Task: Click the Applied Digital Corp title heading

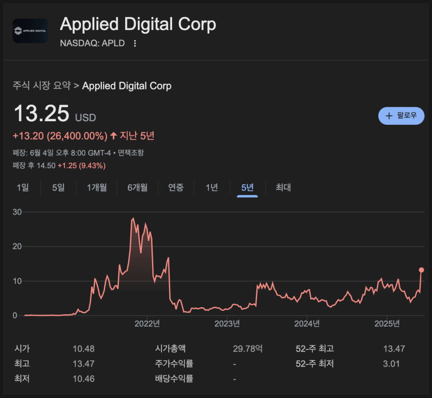Action: coord(138,24)
